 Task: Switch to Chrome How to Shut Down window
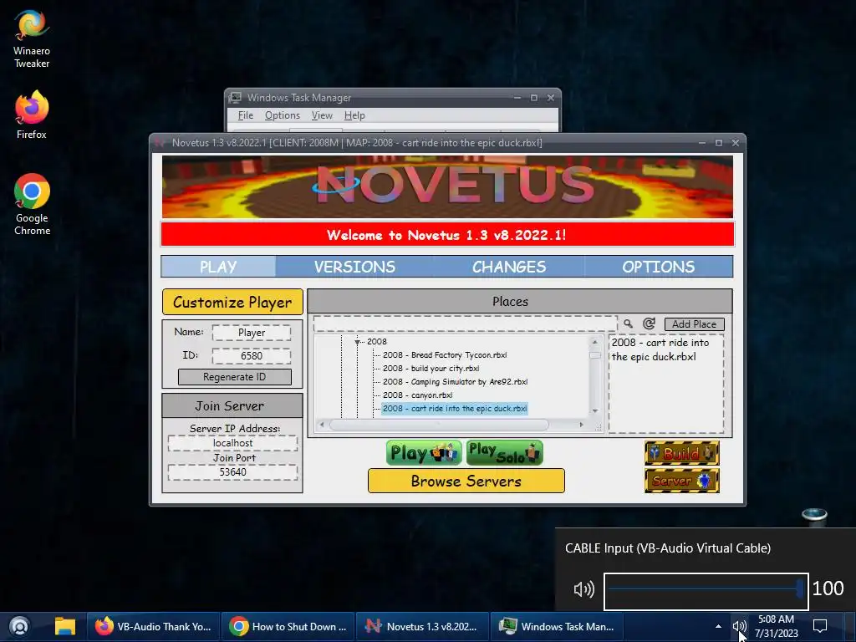[x=288, y=627]
